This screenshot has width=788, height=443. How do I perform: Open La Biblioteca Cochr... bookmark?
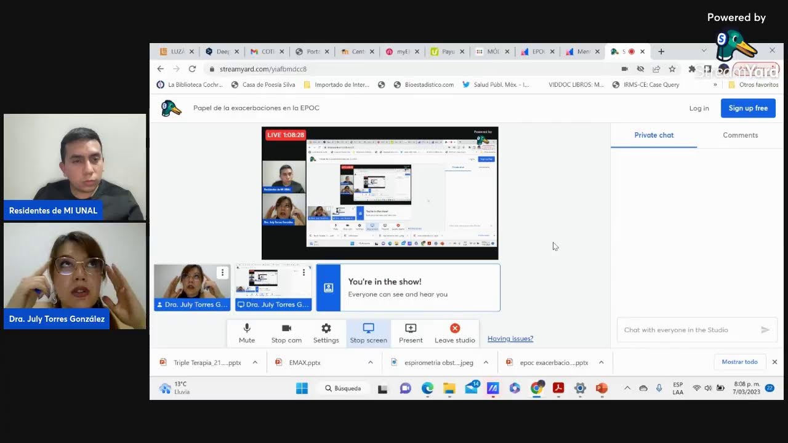190,85
